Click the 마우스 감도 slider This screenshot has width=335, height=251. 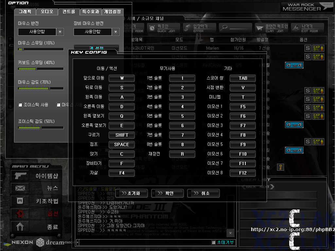pos(41,88)
